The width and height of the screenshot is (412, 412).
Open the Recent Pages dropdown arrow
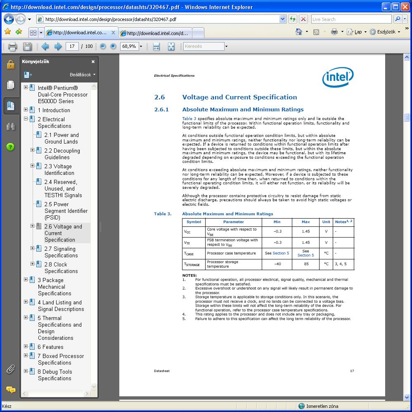point(29,19)
